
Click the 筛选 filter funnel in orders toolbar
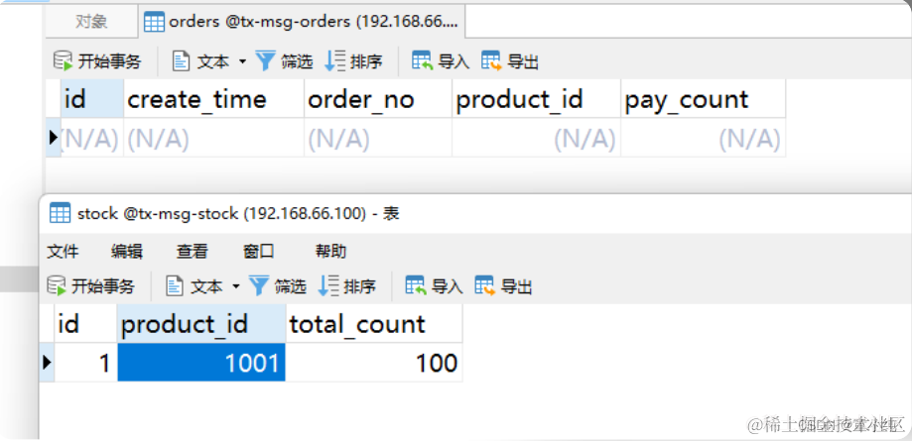pos(265,60)
